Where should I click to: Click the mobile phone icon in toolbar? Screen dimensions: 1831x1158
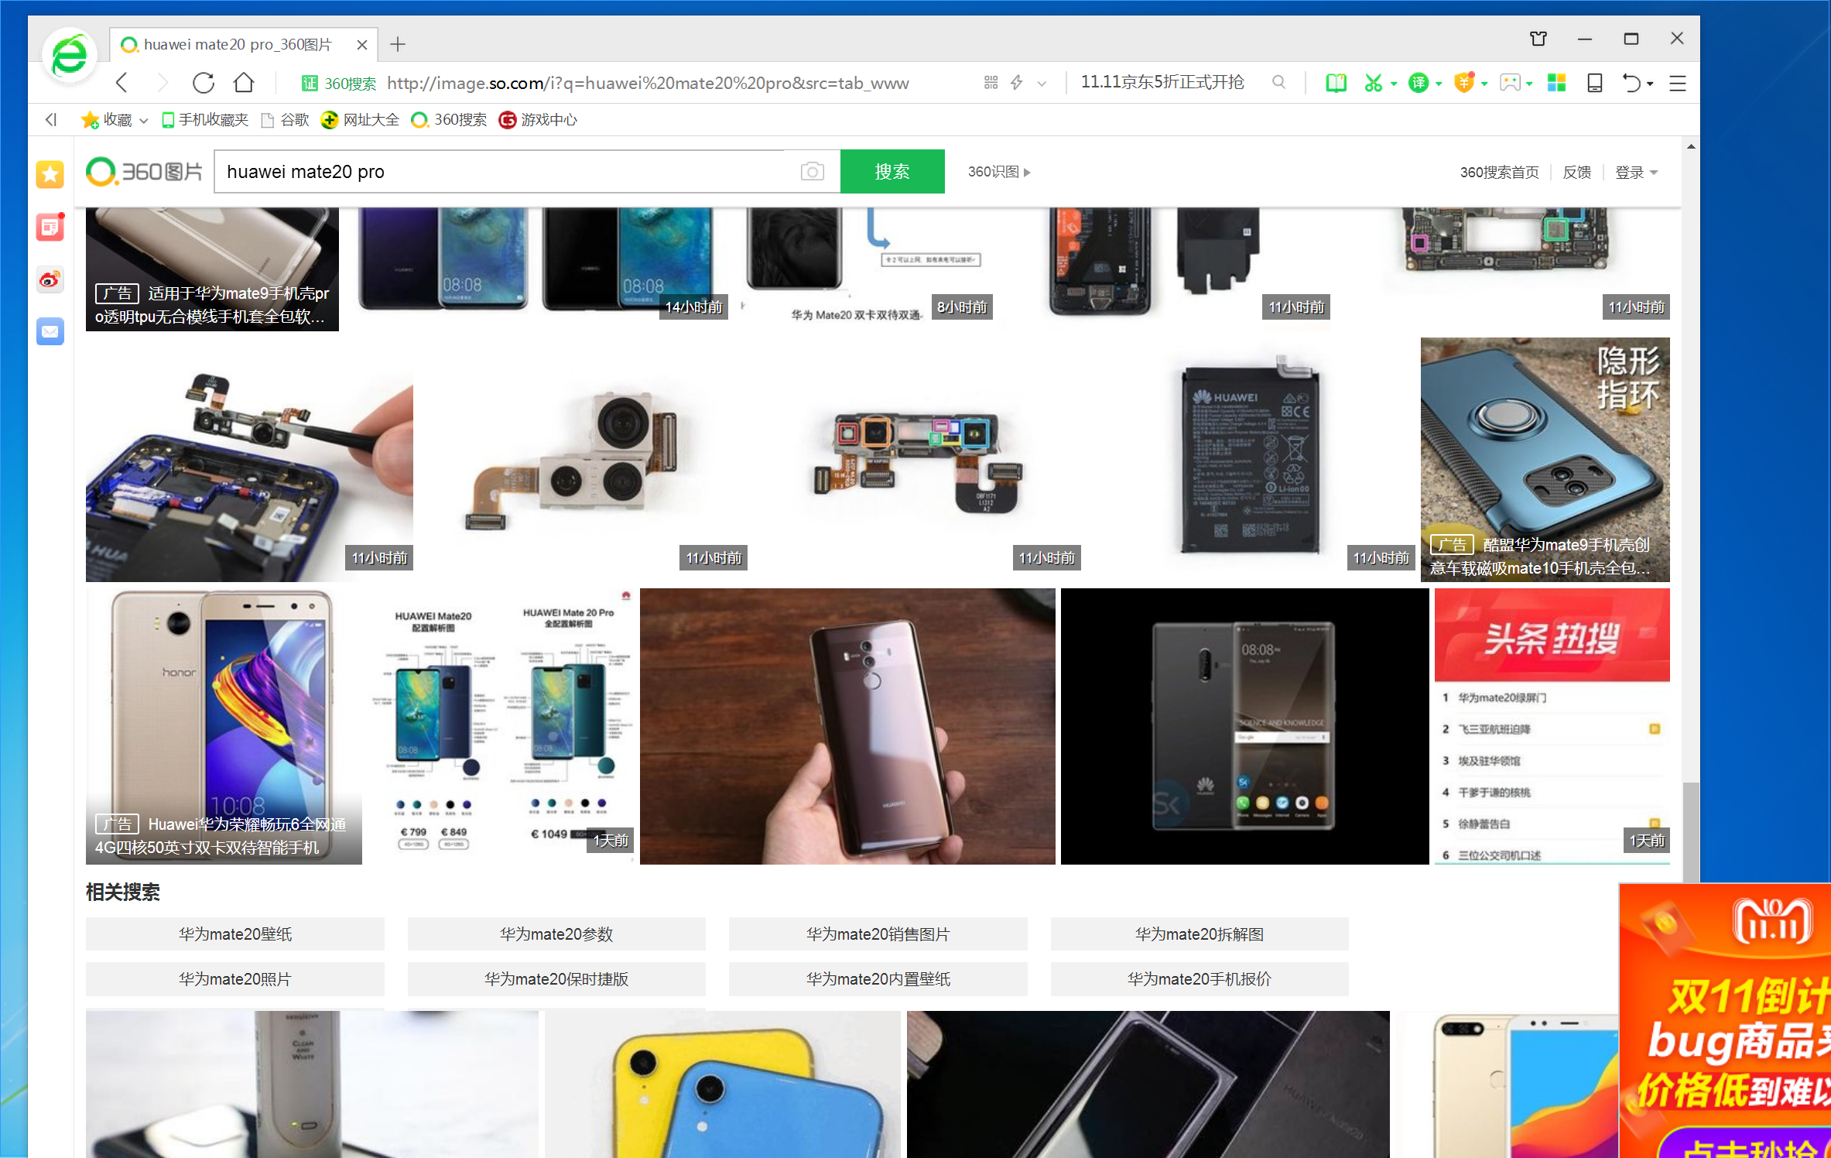coord(1594,83)
